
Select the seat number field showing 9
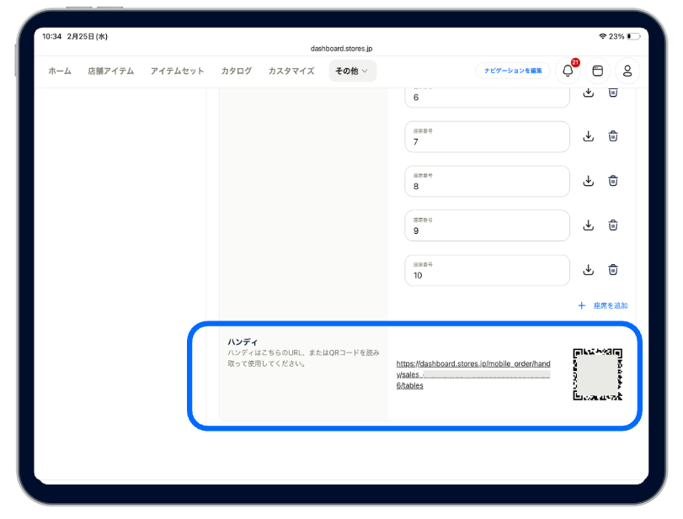(x=487, y=225)
